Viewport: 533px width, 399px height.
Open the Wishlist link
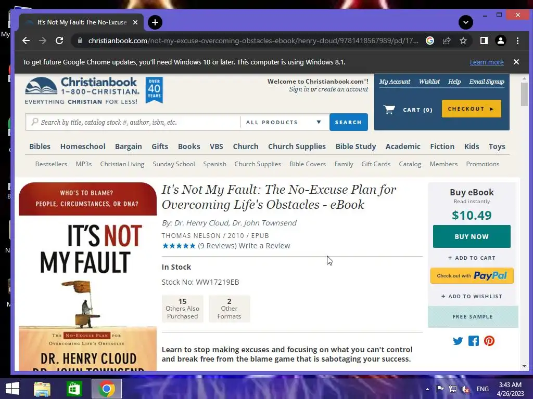429,82
